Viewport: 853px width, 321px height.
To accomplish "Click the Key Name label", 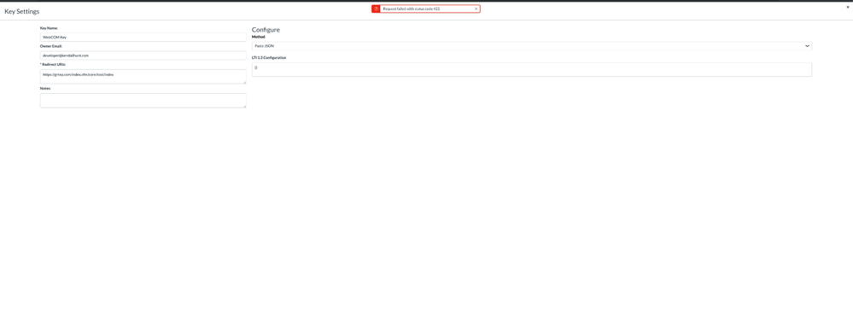I will tap(49, 28).
